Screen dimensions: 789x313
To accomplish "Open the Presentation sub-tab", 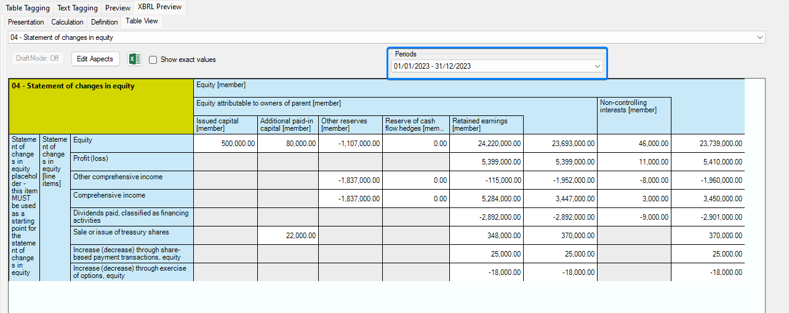I will point(26,22).
